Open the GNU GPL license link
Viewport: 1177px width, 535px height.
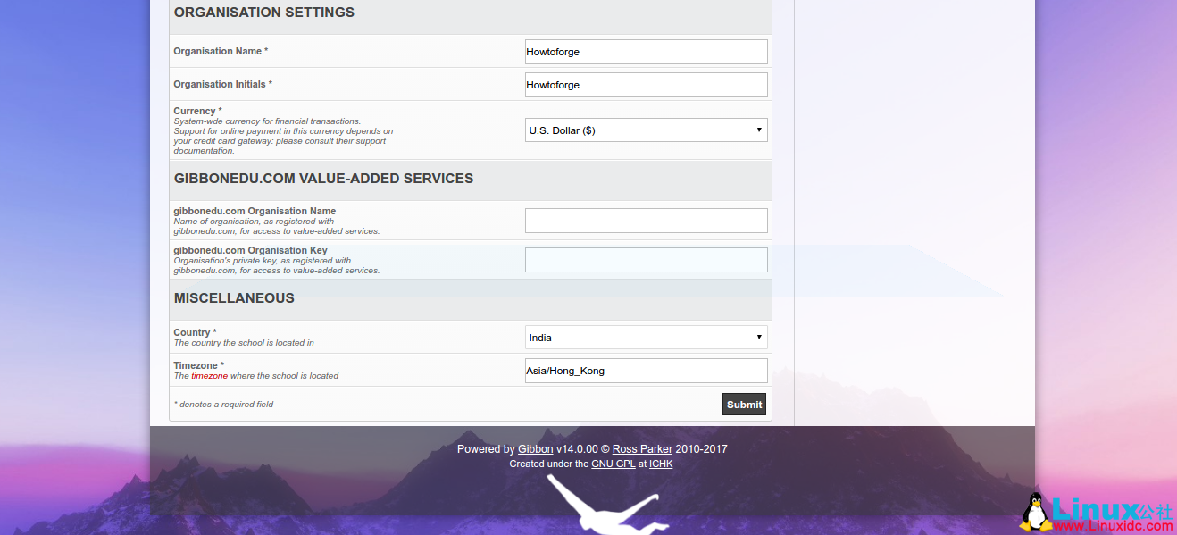coord(614,464)
